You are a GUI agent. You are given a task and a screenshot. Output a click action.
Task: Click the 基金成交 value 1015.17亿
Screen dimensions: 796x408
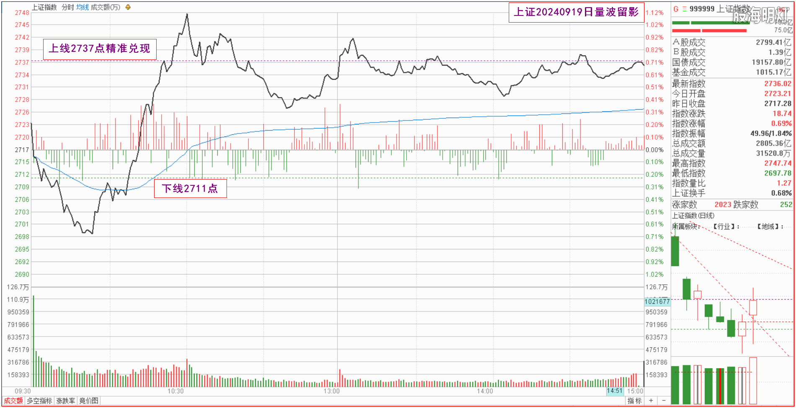coord(773,72)
